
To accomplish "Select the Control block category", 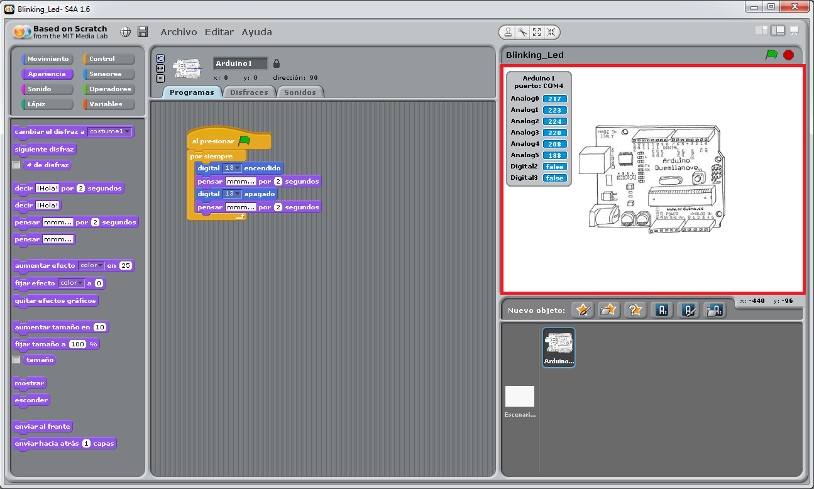I will point(109,59).
